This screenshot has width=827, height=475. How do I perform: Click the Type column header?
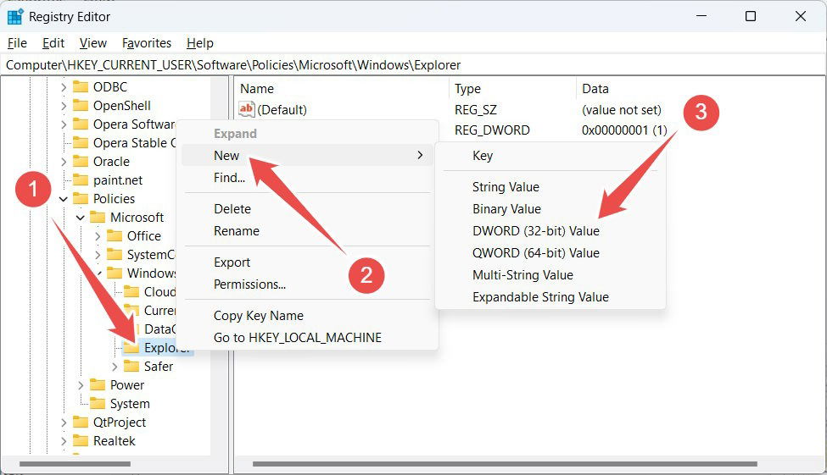(512, 88)
